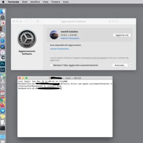Go forward in System Preferences toolbar
Screen dimensions: 143x143
(x=31, y=21)
